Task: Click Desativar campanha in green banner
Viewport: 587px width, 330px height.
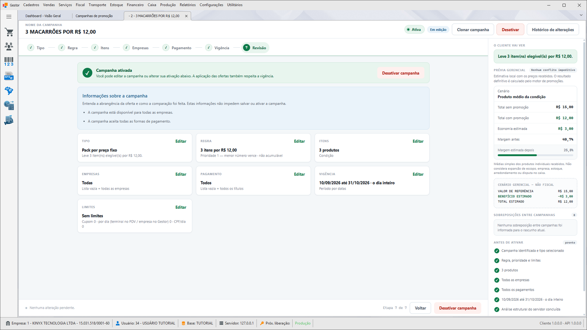Action: (401, 73)
